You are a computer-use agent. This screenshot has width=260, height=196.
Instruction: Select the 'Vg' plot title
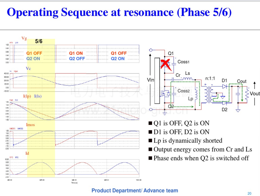click(24, 38)
